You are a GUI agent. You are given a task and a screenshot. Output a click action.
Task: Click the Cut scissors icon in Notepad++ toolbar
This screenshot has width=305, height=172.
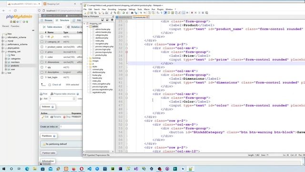coord(111,13)
